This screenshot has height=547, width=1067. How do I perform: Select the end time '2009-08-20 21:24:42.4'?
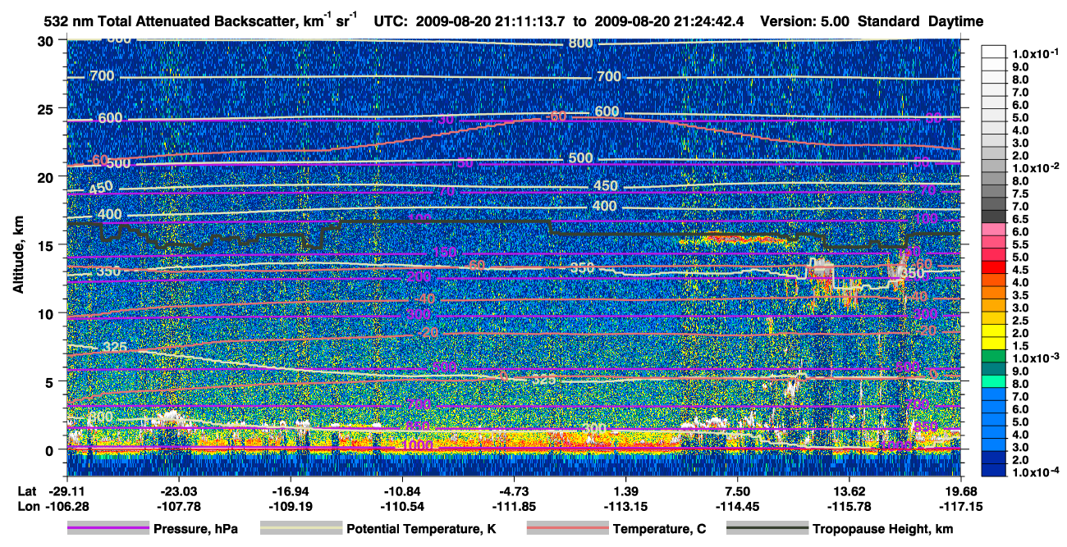coord(671,21)
